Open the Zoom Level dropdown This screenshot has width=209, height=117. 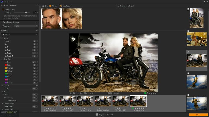click(26, 26)
